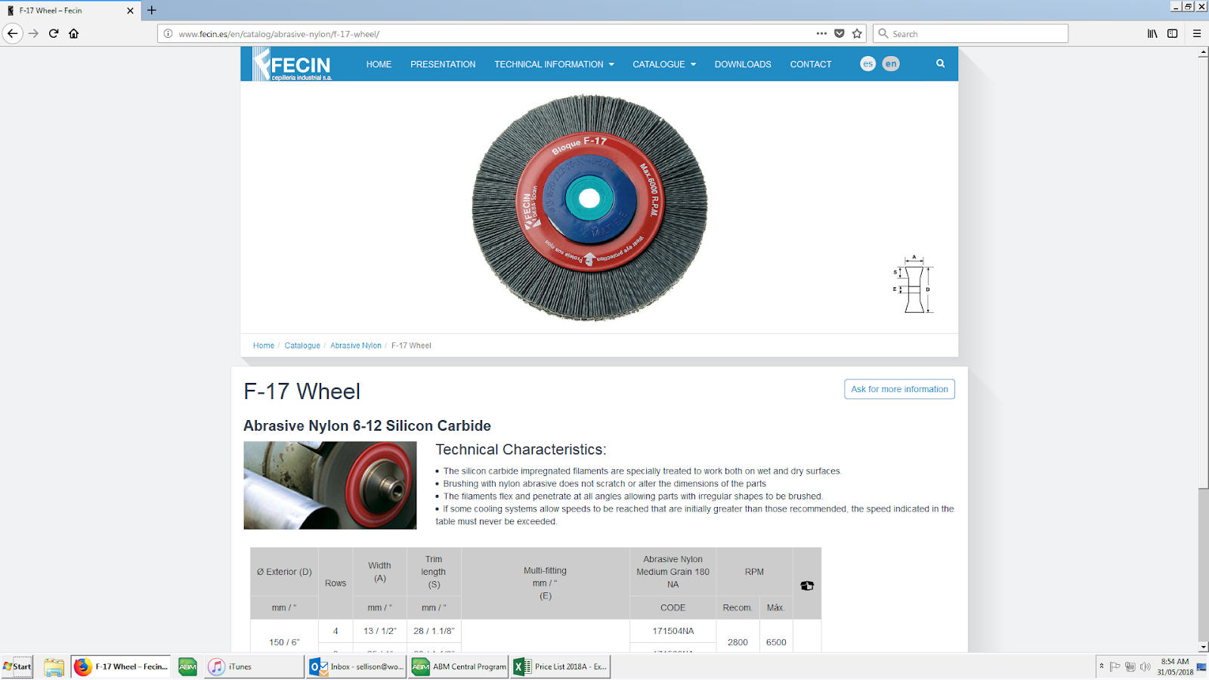
Task: Open the Downloads menu item
Action: 743,64
